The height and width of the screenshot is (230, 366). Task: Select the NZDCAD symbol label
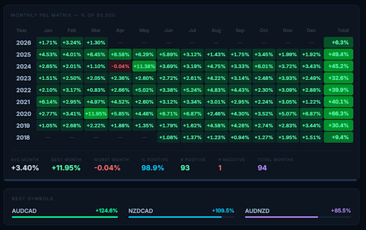point(141,211)
